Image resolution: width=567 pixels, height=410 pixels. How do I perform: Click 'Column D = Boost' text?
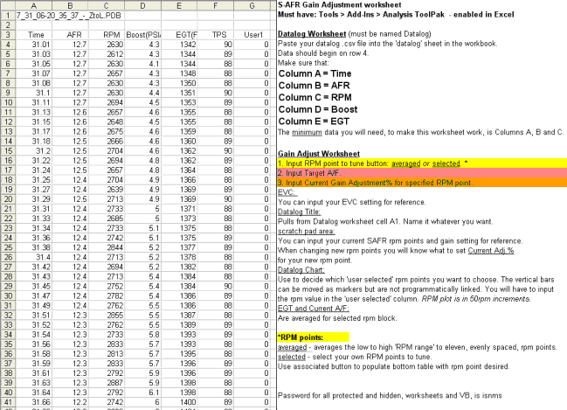[x=318, y=109]
